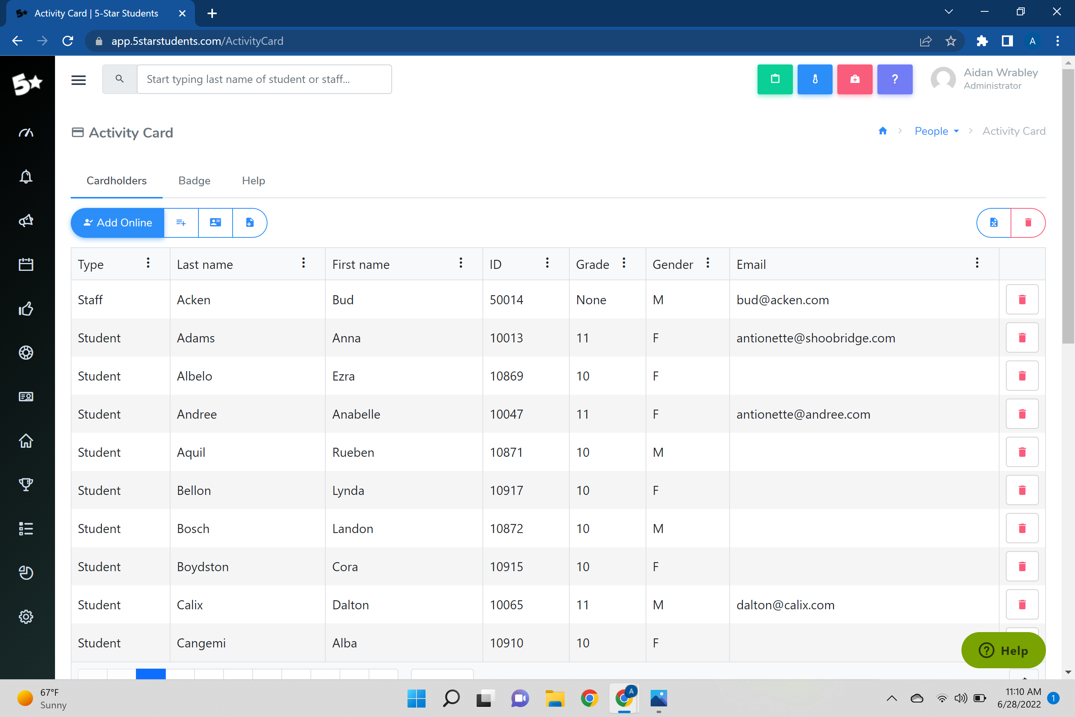Click the purple question mark button

895,79
